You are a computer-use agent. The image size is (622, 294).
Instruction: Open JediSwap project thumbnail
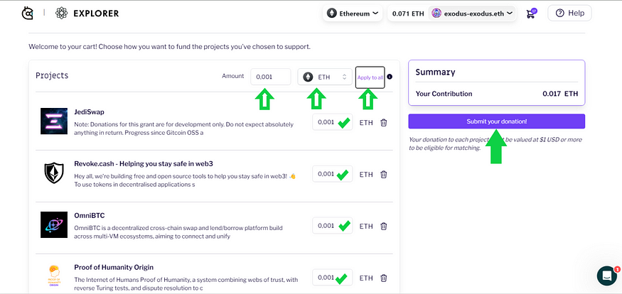pyautogui.click(x=54, y=121)
